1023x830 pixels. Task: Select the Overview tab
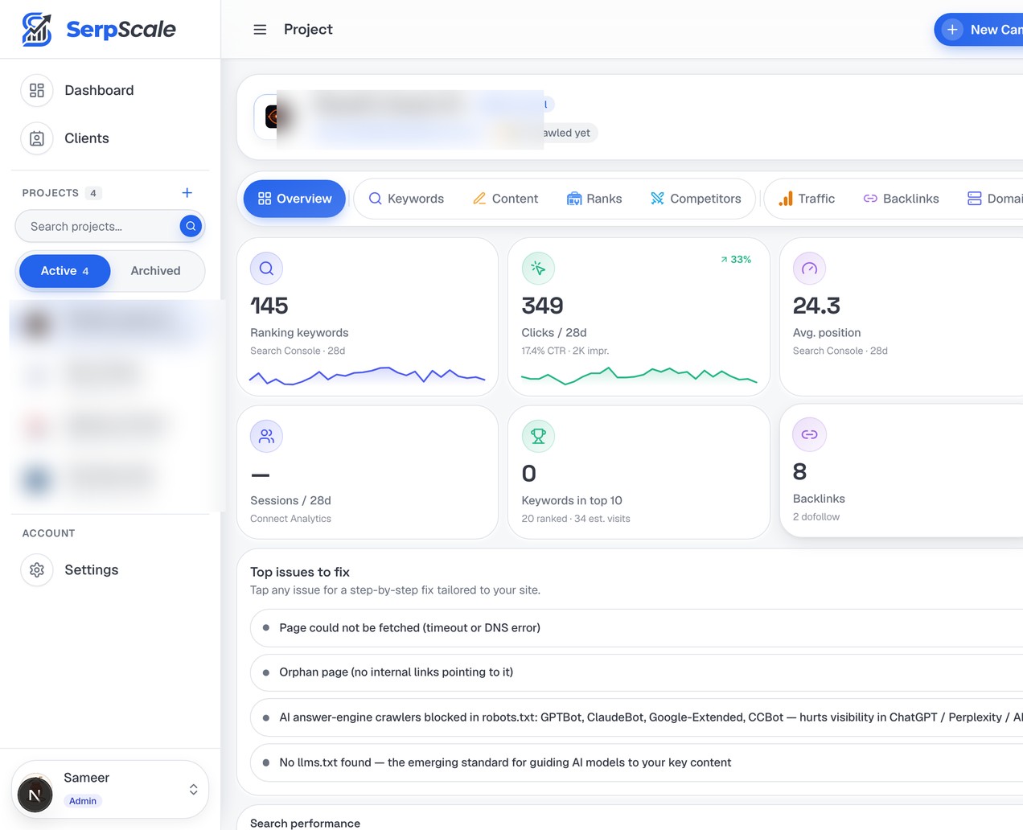(294, 199)
